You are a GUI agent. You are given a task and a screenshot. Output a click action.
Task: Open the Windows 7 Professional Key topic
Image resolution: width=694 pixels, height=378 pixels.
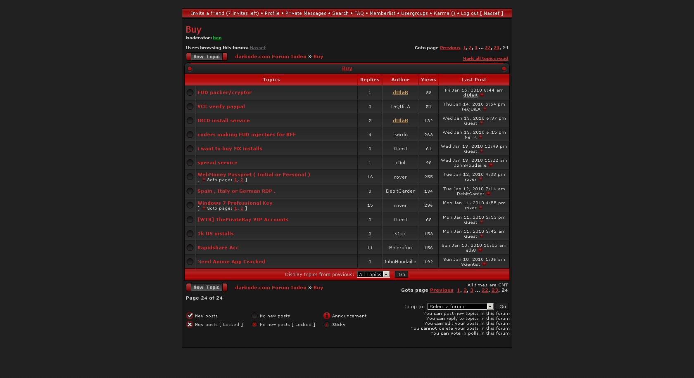(235, 203)
